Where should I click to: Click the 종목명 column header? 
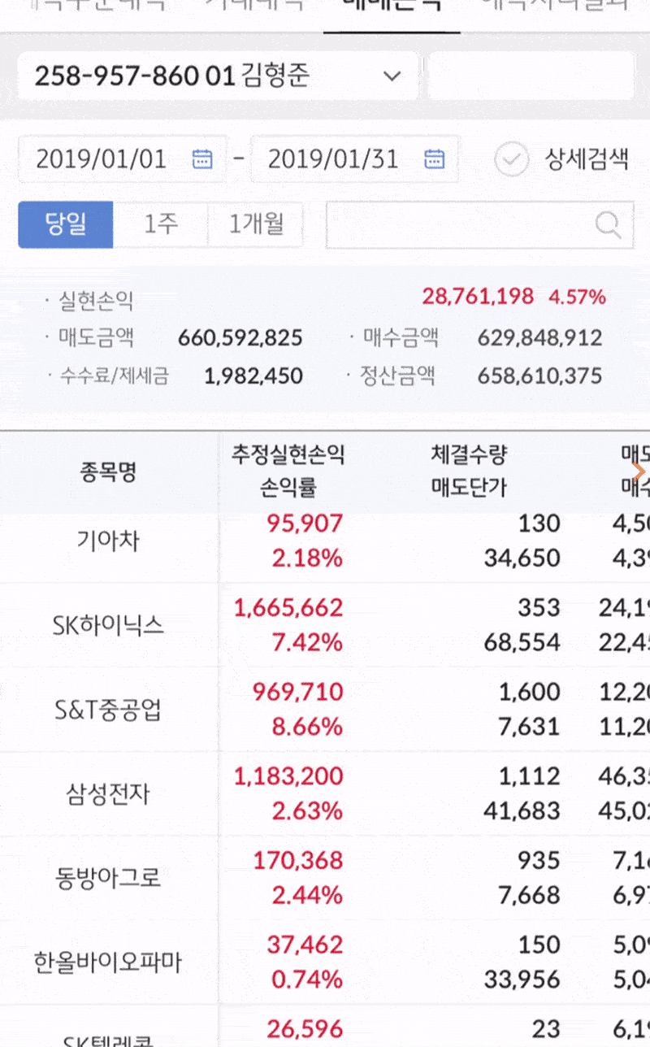tap(108, 471)
